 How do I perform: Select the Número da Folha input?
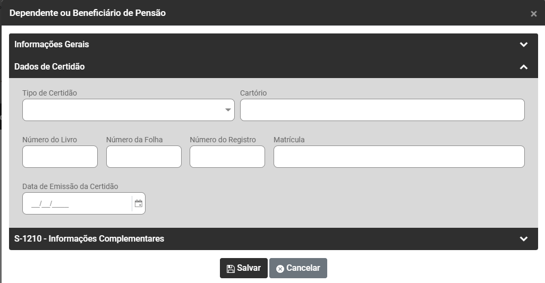point(143,157)
